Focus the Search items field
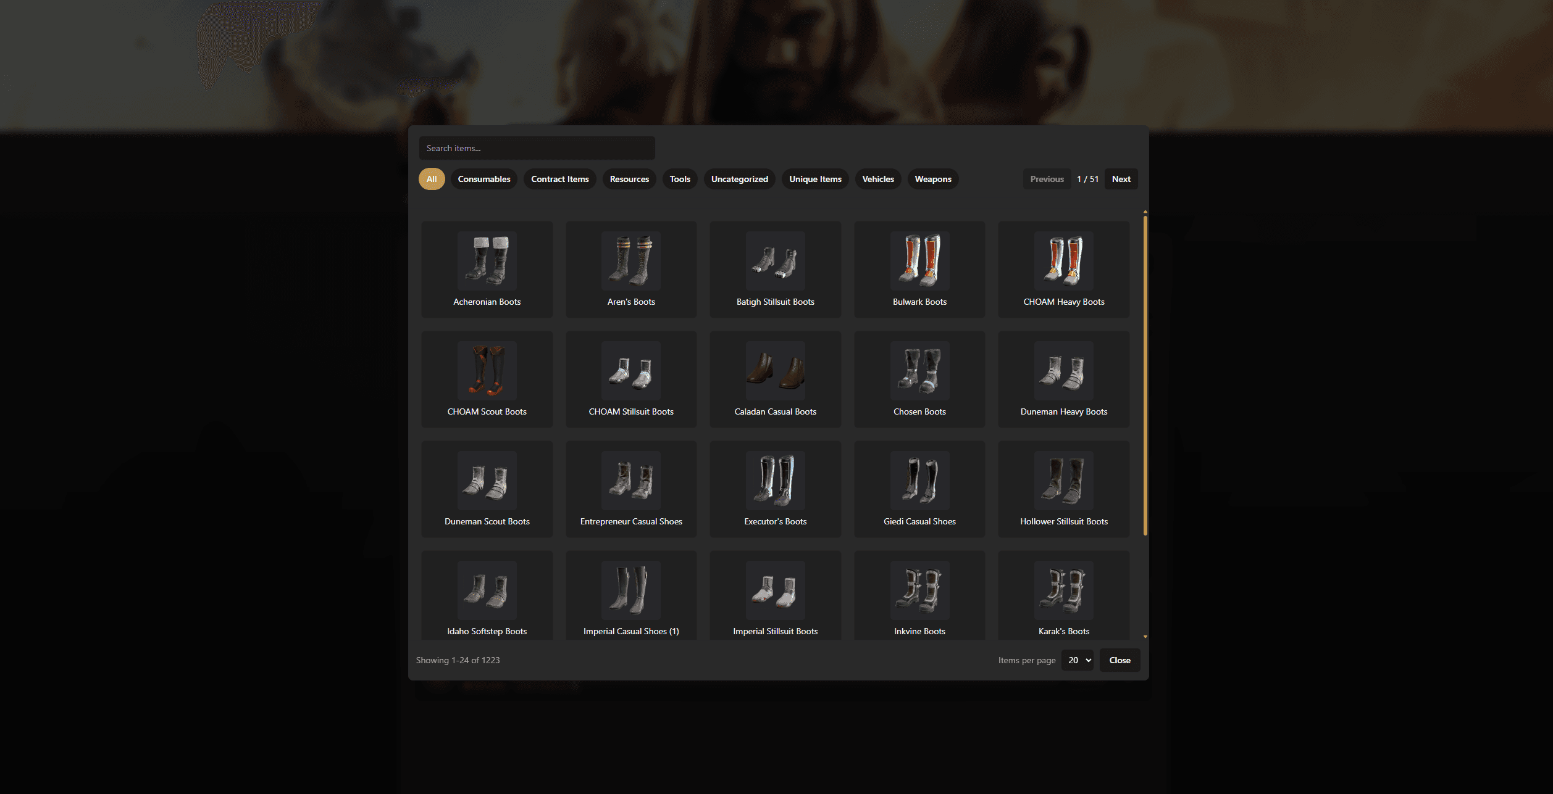 tap(537, 148)
